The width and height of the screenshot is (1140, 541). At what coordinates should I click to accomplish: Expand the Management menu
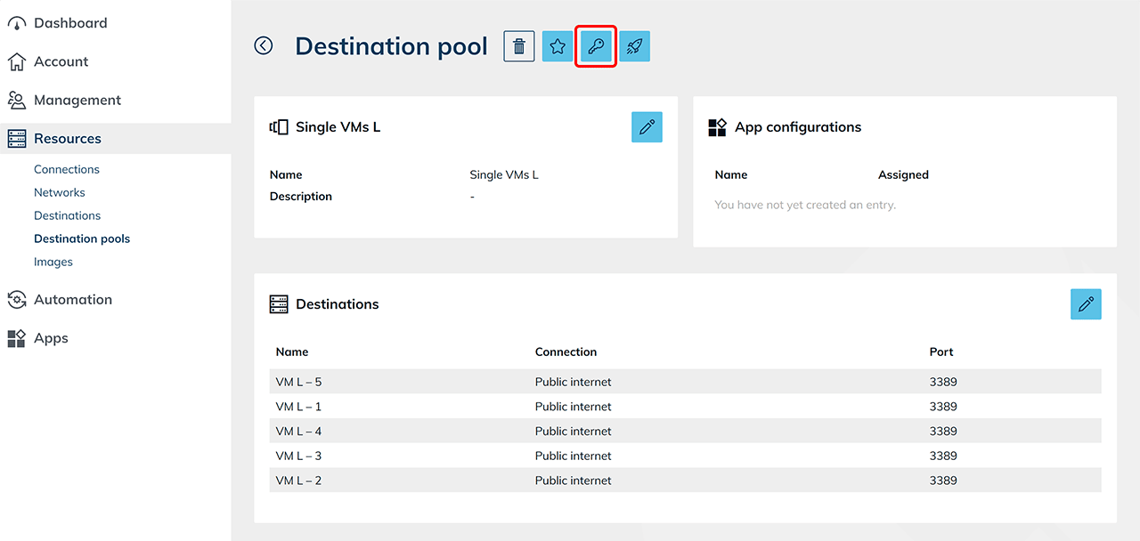click(77, 101)
